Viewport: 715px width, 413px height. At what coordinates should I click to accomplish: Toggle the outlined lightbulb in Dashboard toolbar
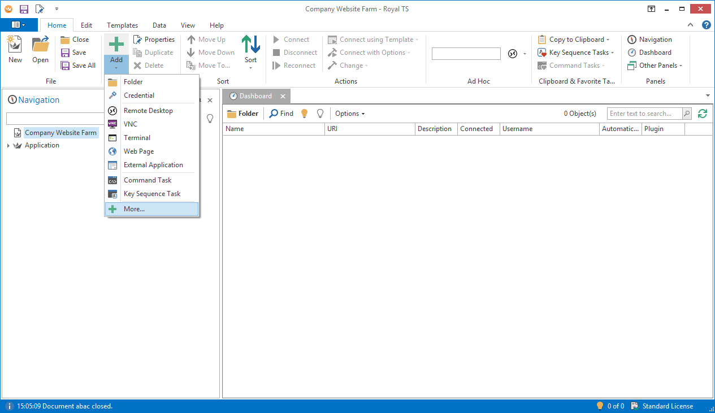point(320,114)
